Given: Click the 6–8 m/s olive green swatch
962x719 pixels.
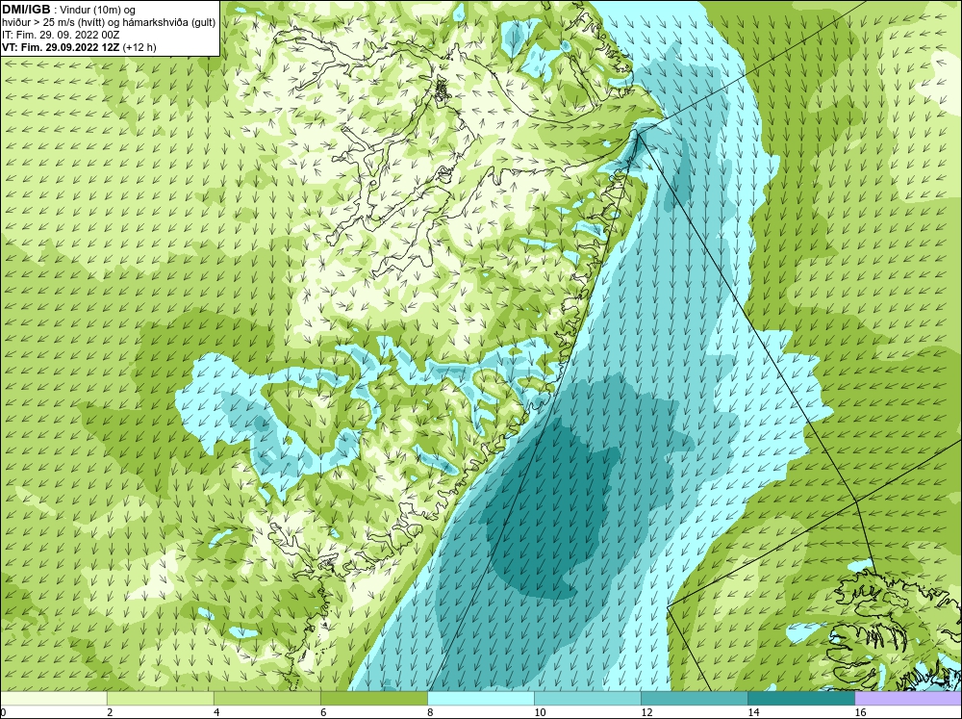Looking at the screenshot, I should 373,698.
